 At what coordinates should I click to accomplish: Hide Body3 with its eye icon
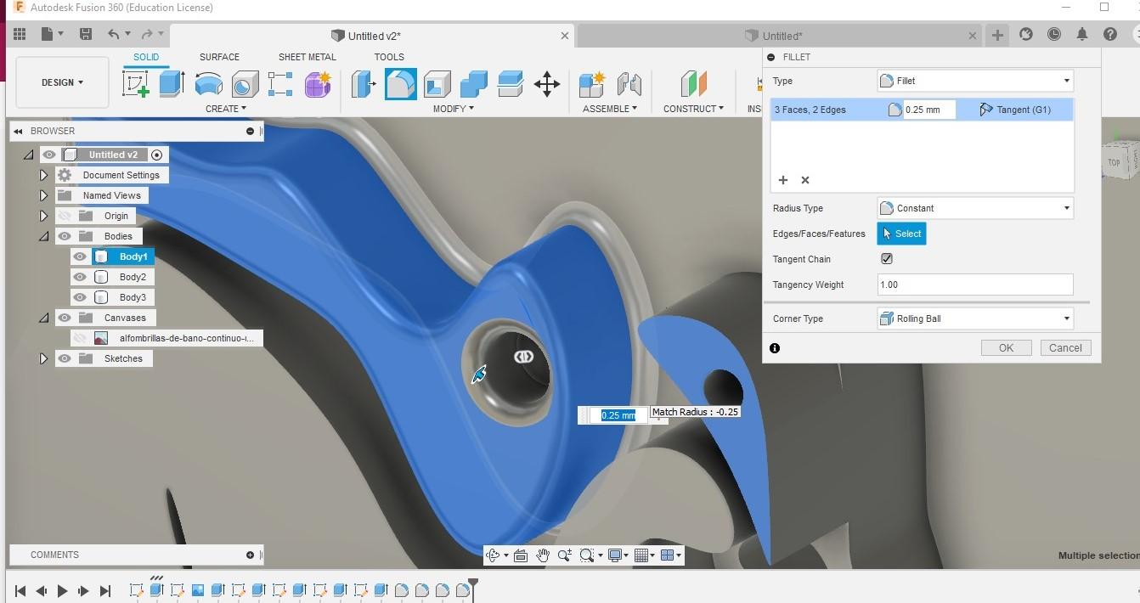[80, 297]
